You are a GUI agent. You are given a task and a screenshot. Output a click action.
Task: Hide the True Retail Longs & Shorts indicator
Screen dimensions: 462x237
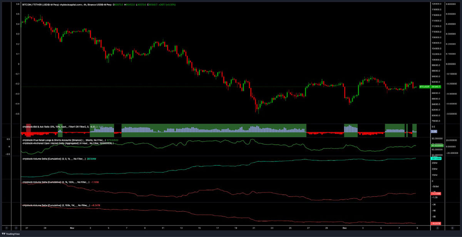point(123,140)
